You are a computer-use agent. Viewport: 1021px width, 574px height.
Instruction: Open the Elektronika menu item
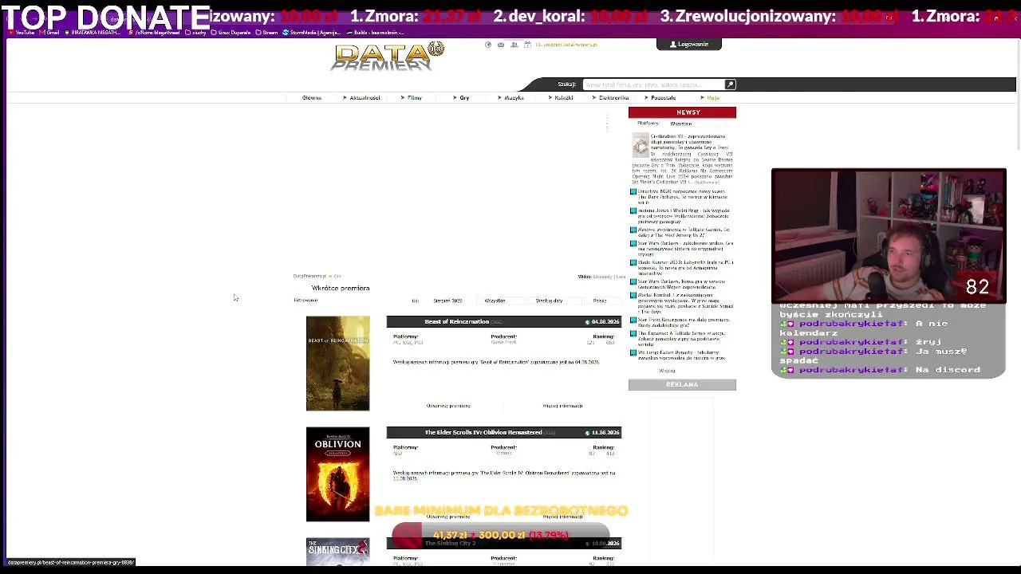click(613, 98)
